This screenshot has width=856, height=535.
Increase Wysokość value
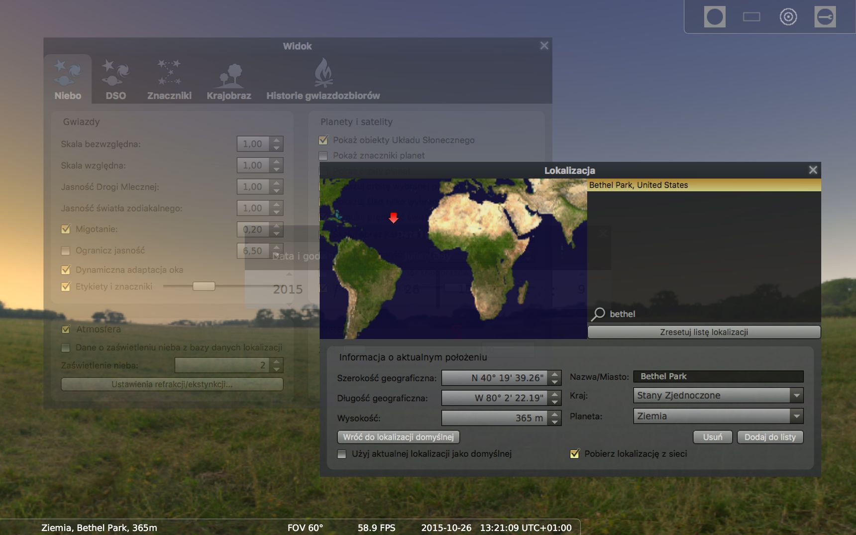click(555, 415)
